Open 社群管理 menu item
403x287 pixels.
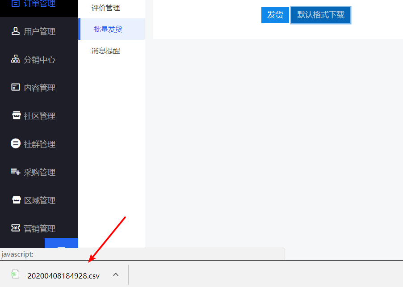point(40,144)
